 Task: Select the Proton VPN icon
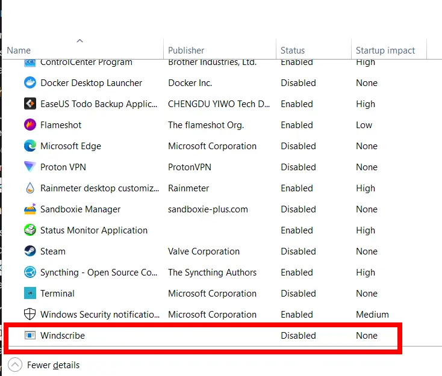click(30, 167)
